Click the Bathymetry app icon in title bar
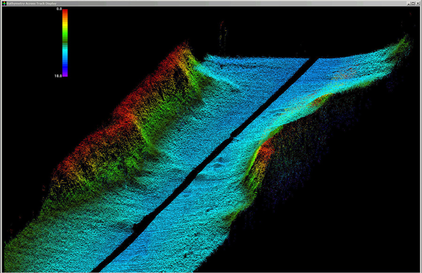 (3, 3)
